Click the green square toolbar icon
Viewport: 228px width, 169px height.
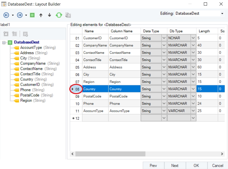32,15
